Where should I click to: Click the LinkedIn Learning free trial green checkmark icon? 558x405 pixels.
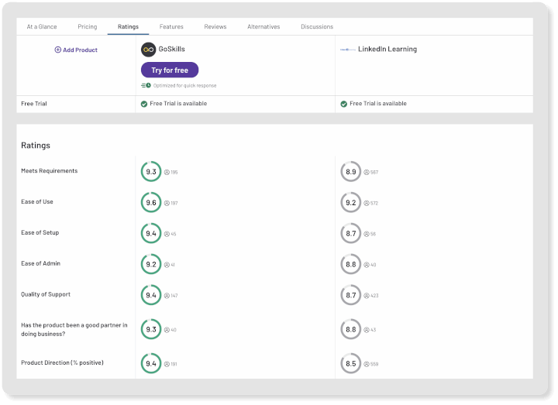[x=344, y=104]
